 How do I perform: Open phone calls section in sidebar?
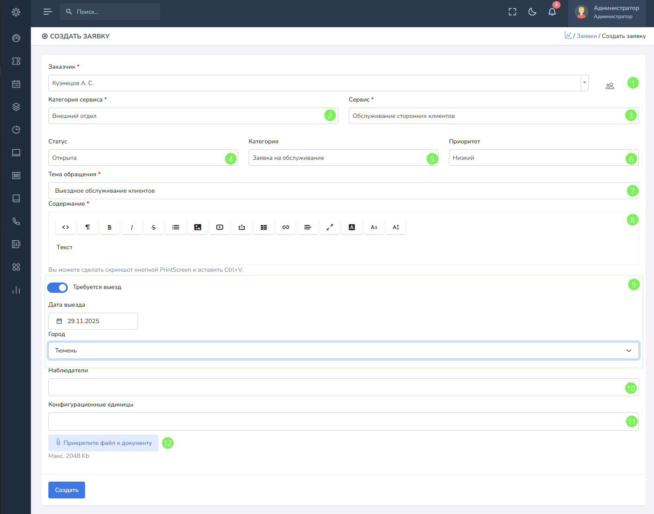pyautogui.click(x=16, y=221)
